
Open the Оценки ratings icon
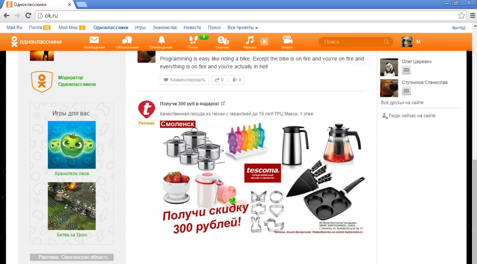tap(222, 42)
